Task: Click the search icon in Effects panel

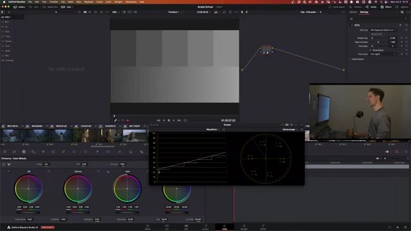Action: click(402, 12)
